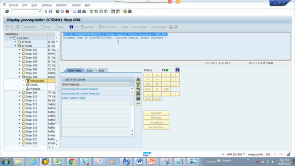295x166 pixels.
Task: Click the Windows Start button
Action: click(6, 162)
